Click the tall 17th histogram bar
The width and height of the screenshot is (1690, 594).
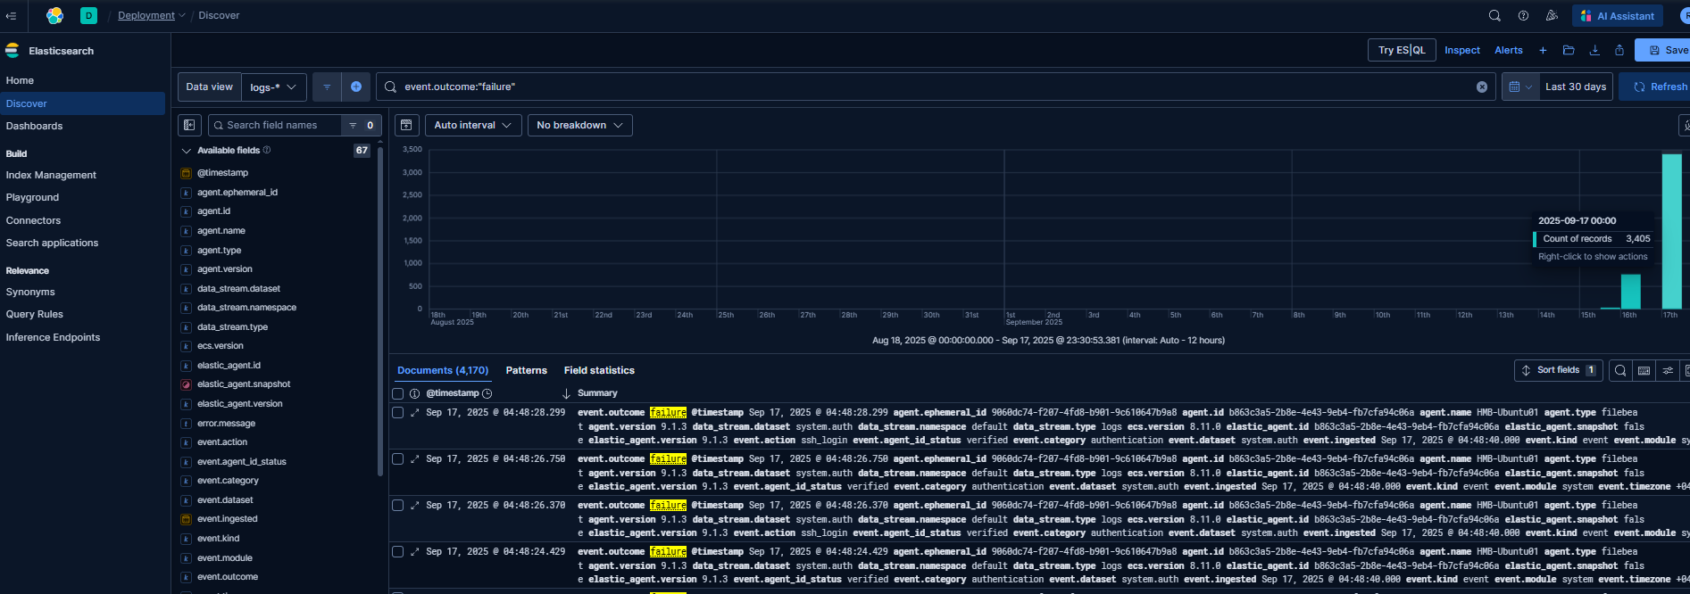click(1671, 232)
